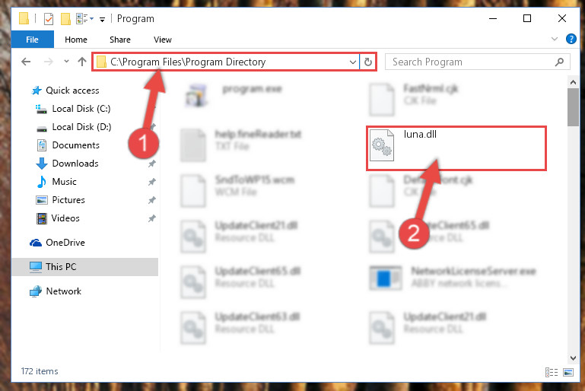Open the recent locations dropdown arrow
Screen dimensions: 585x391
pyautogui.click(x=66, y=62)
